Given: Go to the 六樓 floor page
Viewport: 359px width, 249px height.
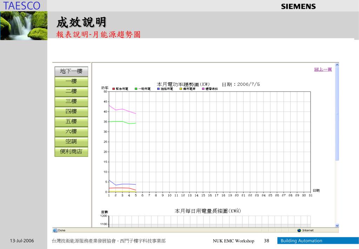Looking at the screenshot, I should (71, 132).
